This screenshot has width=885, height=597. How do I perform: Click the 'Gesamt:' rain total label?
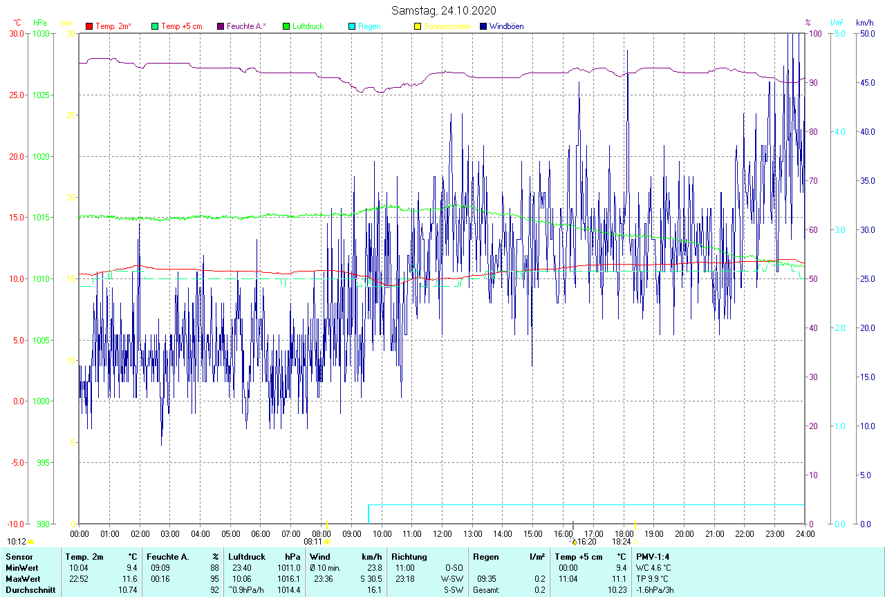[x=486, y=590]
